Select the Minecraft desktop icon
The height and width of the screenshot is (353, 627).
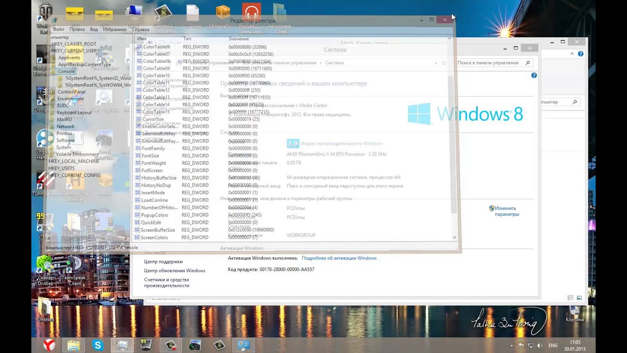222,16
